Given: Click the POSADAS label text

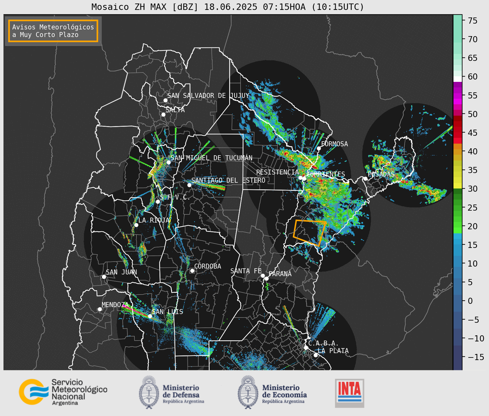Looking at the screenshot, I should (x=381, y=174).
